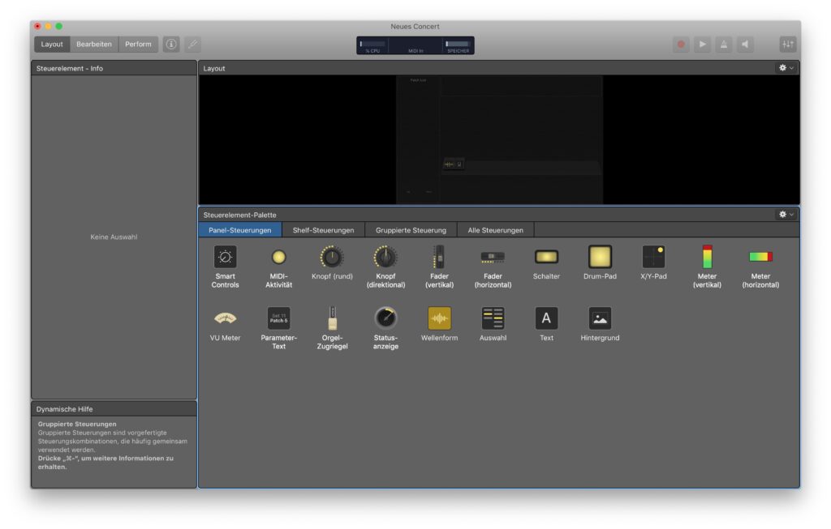Open the Gruppierte Steuerung tab

point(411,230)
